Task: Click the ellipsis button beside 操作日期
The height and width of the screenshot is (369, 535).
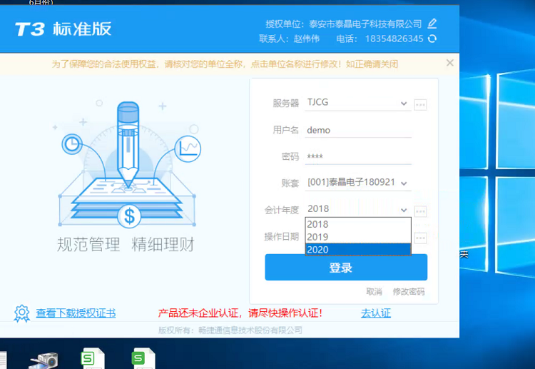Action: click(420, 238)
